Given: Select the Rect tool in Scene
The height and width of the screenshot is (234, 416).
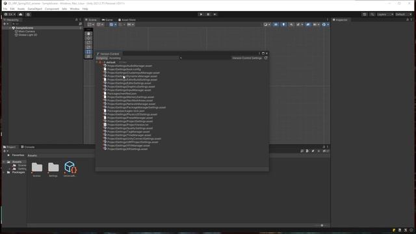Looking at the screenshot, I should [x=88, y=52].
